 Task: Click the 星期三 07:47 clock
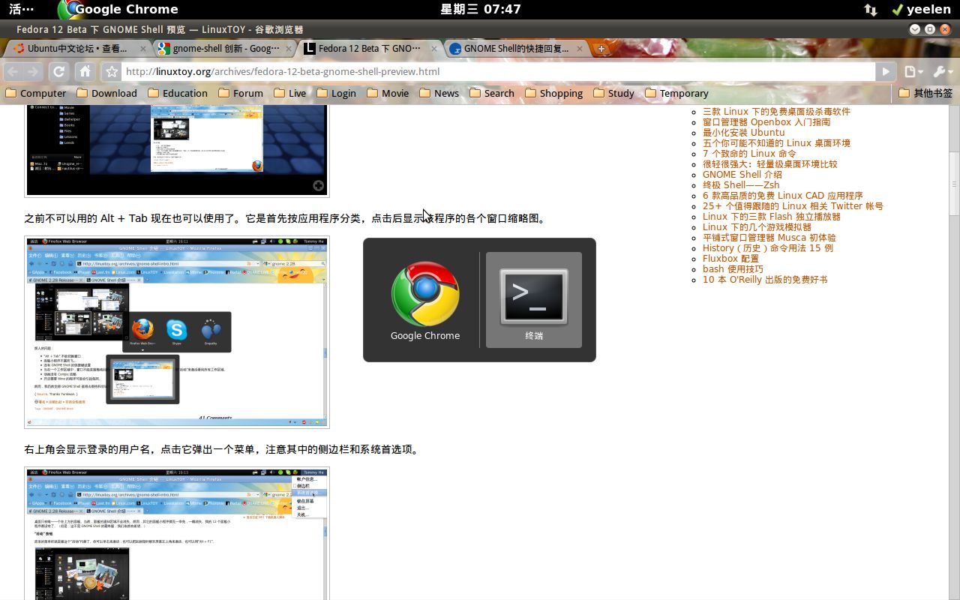pos(480,9)
